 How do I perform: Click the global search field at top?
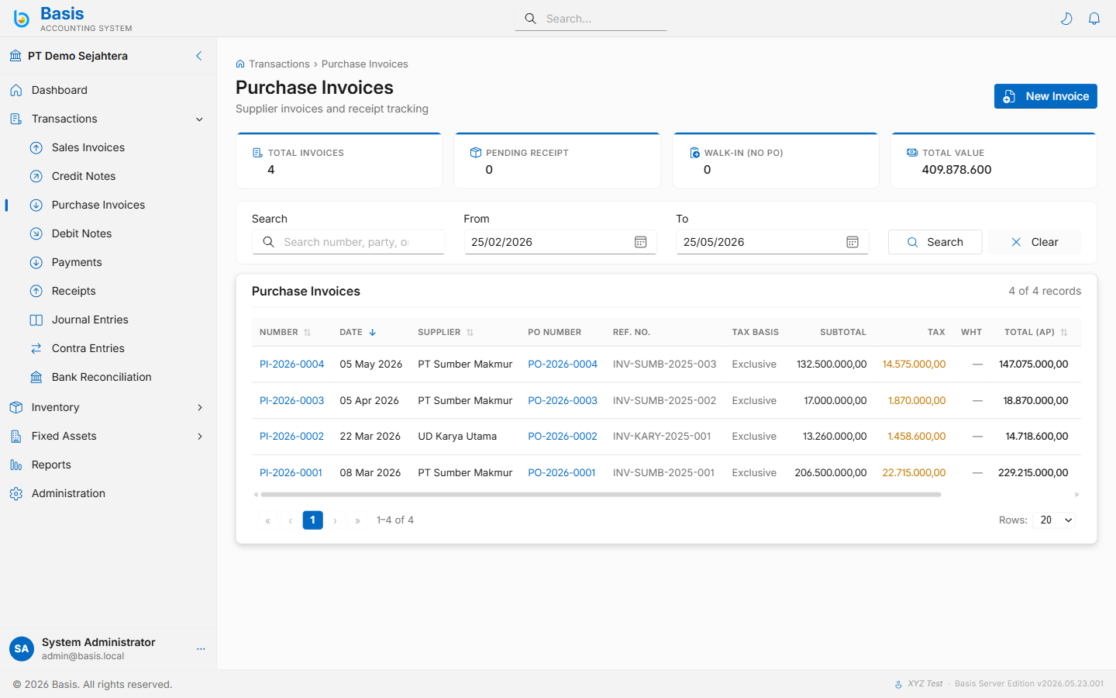[x=591, y=19]
